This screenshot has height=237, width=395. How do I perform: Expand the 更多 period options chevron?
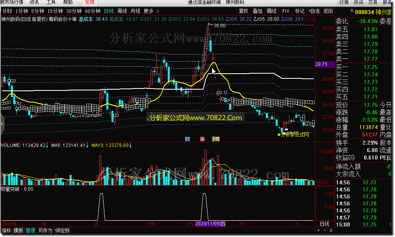(x=158, y=11)
